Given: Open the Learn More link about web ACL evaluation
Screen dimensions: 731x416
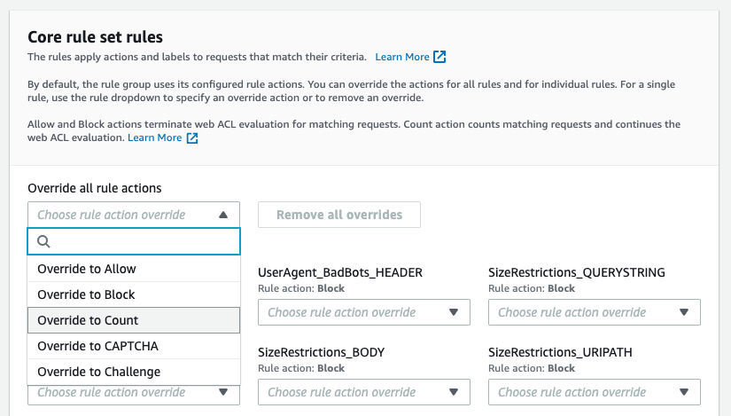Looking at the screenshot, I should click(x=155, y=137).
